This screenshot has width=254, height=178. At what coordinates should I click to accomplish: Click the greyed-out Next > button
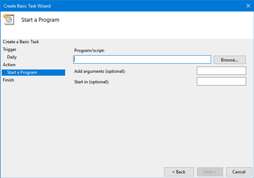[x=210, y=172]
